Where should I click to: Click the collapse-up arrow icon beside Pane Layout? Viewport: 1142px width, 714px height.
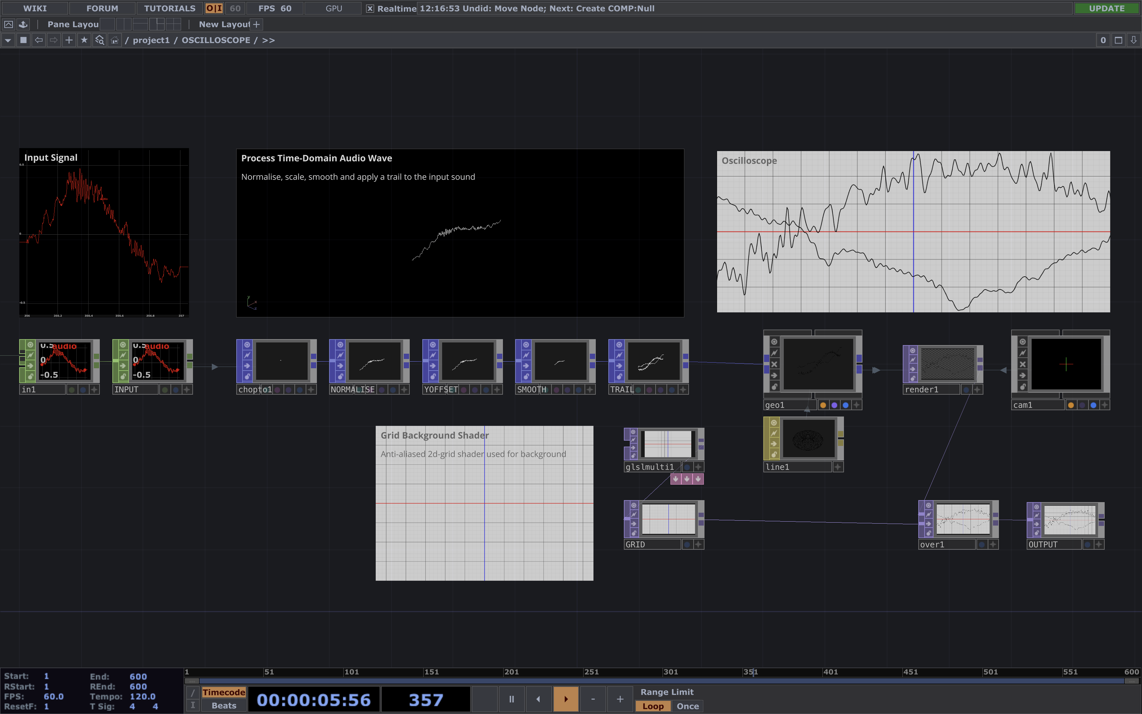click(x=9, y=24)
